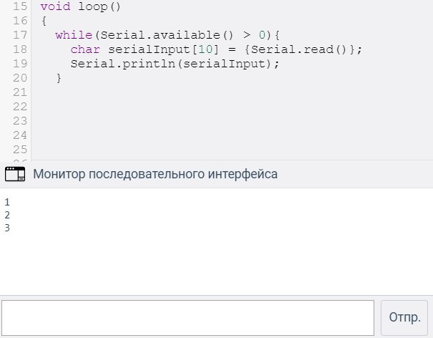433x338 pixels.
Task: Click line number 22 in gutter
Action: (20, 107)
